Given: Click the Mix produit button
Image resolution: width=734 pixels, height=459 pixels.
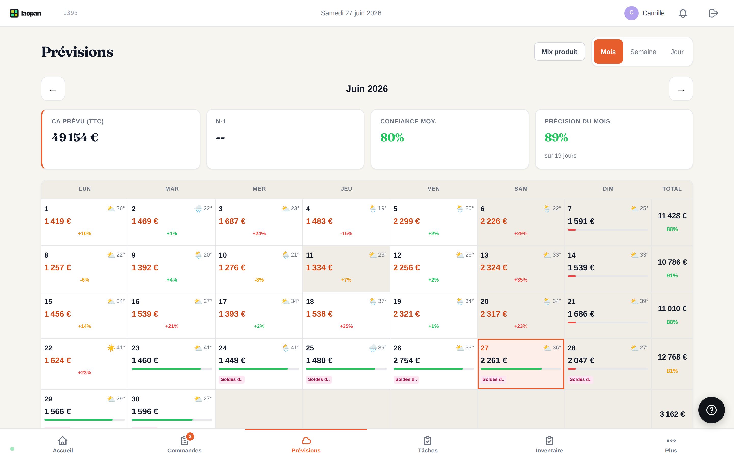Looking at the screenshot, I should [560, 52].
